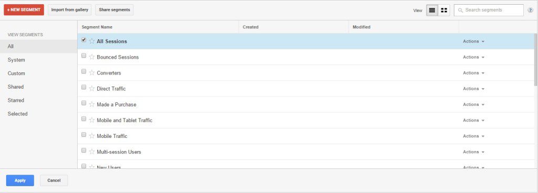Select Shared segments category
Screen dimensions: 538x193
coord(39,87)
